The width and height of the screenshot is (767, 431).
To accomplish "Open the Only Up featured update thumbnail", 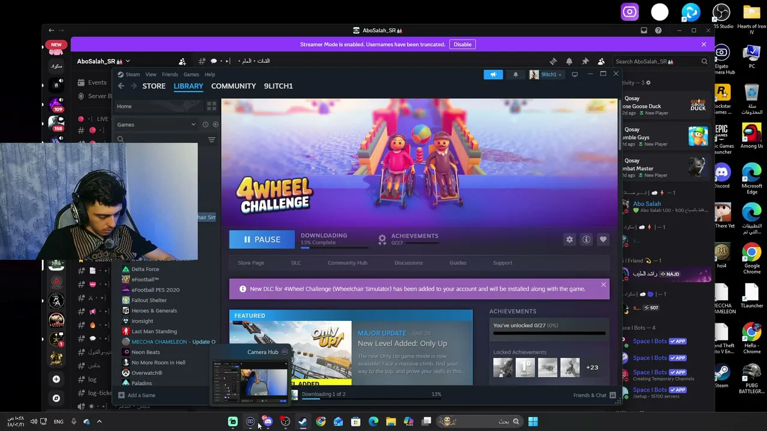I will [291, 353].
